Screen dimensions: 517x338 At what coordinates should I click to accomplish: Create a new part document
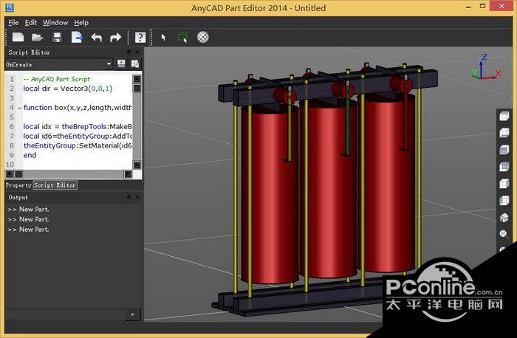[18, 37]
